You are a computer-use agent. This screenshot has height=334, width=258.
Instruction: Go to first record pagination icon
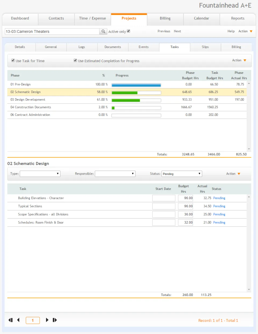pyautogui.click(x=10, y=320)
